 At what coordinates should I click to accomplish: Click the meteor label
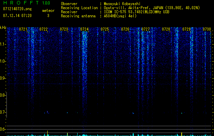pos(48,11)
